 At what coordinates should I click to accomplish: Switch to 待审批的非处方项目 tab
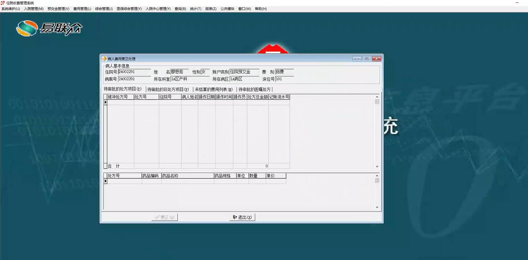tap(168, 89)
